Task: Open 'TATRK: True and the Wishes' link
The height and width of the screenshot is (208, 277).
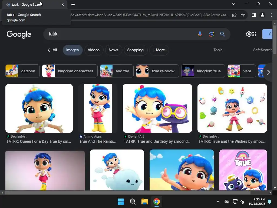Action: [x=232, y=141]
